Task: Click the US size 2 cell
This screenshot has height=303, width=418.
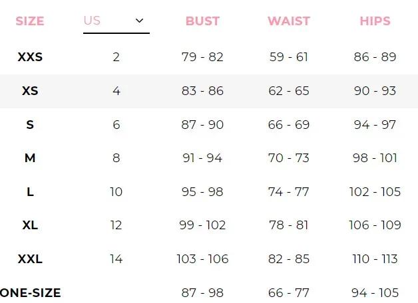Action: click(116, 57)
